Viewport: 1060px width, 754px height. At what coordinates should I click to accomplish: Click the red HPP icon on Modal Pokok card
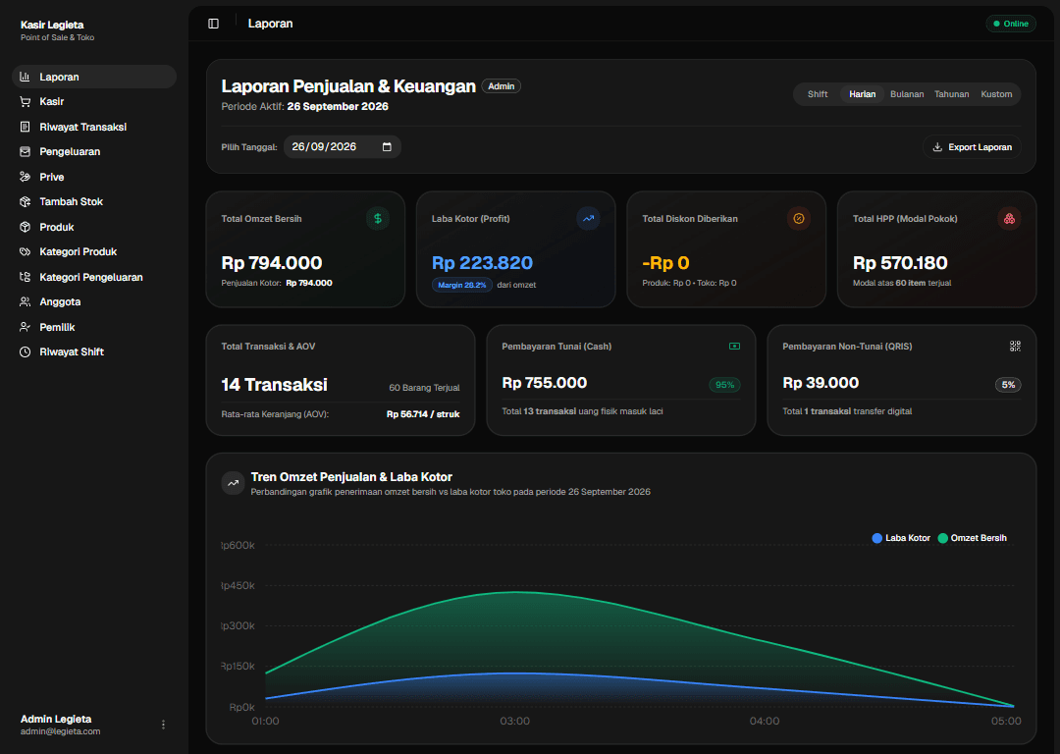point(1009,218)
